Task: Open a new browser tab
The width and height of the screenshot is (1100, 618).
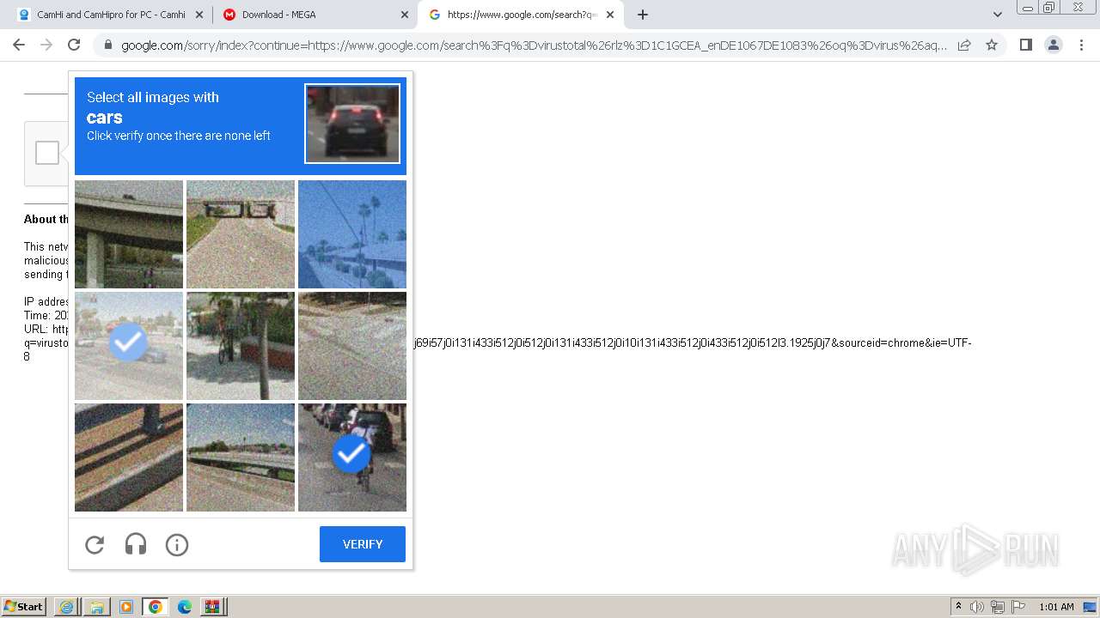Action: (x=643, y=15)
